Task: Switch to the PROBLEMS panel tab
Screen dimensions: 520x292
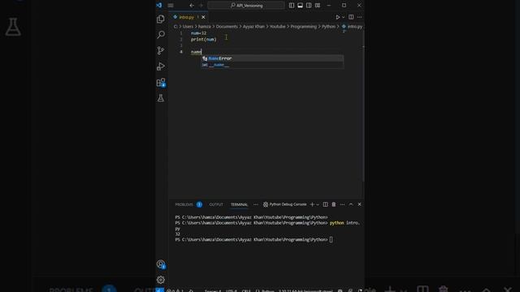Action: [x=184, y=204]
